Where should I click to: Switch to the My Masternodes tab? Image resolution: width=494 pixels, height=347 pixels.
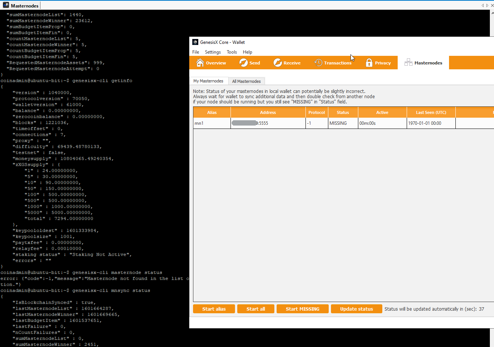[208, 81]
